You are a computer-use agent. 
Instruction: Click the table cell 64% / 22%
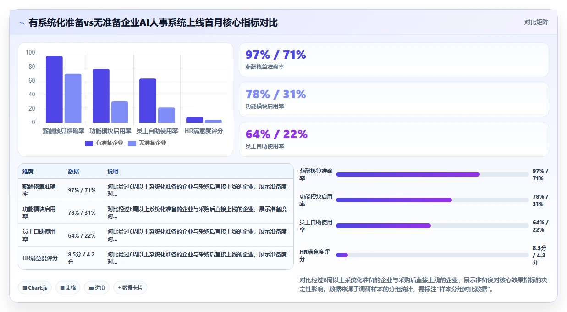[82, 235]
